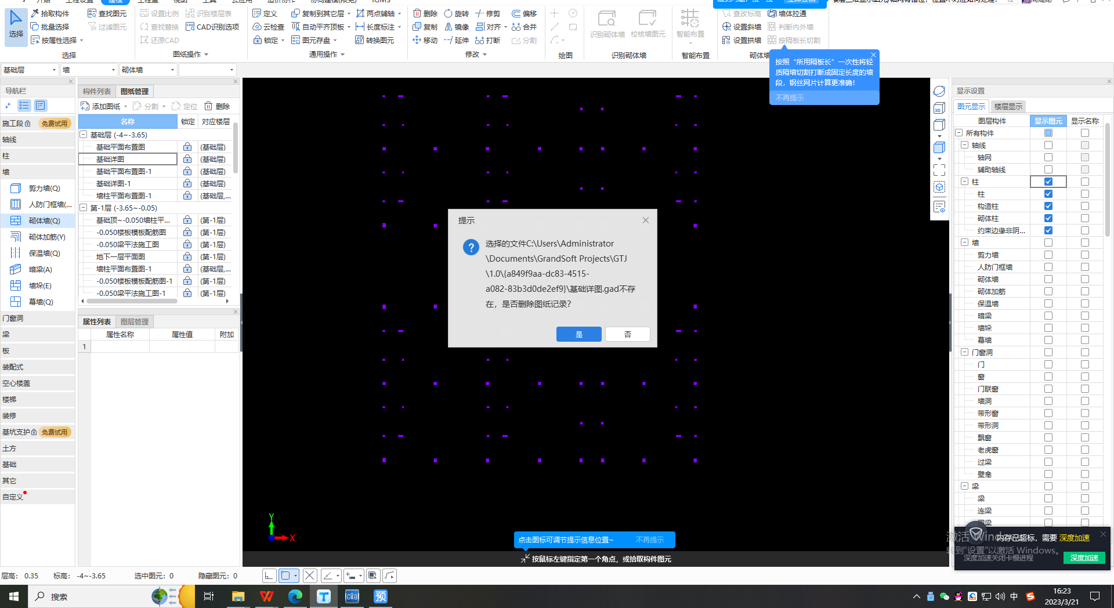
Task: Click 是 in the prompt dialog
Action: coord(578,334)
